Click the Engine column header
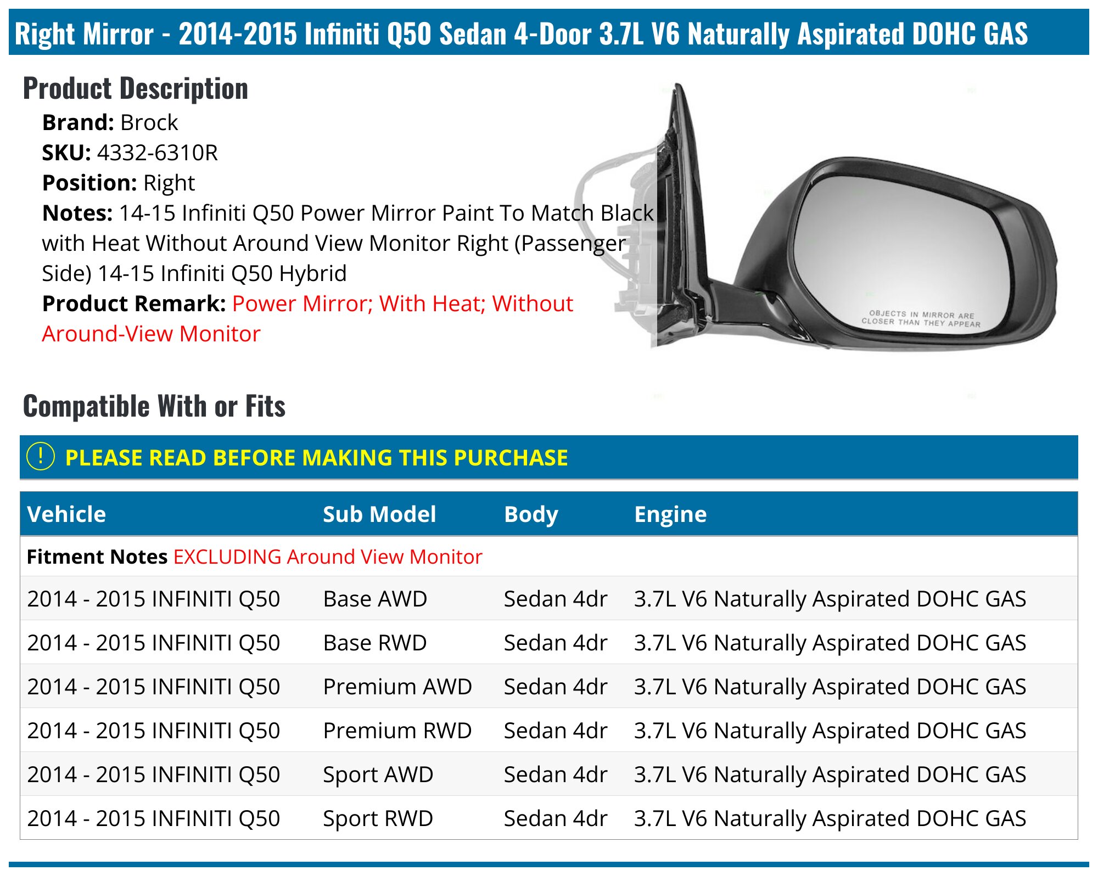 click(670, 515)
